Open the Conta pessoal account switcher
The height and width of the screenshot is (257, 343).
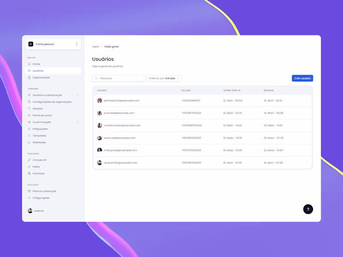click(x=53, y=44)
